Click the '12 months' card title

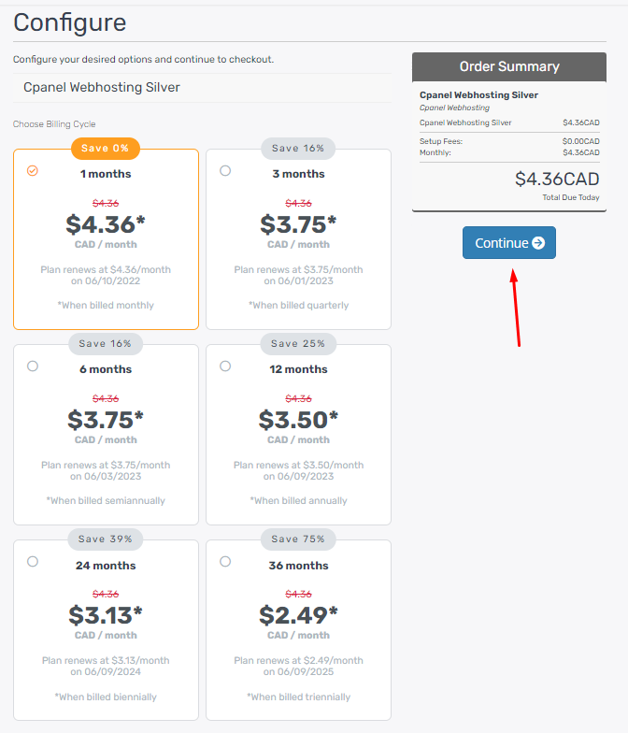tap(299, 369)
